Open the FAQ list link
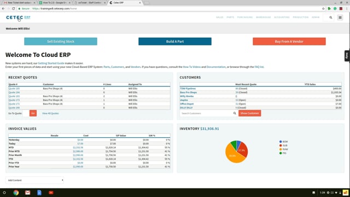 (259, 67)
